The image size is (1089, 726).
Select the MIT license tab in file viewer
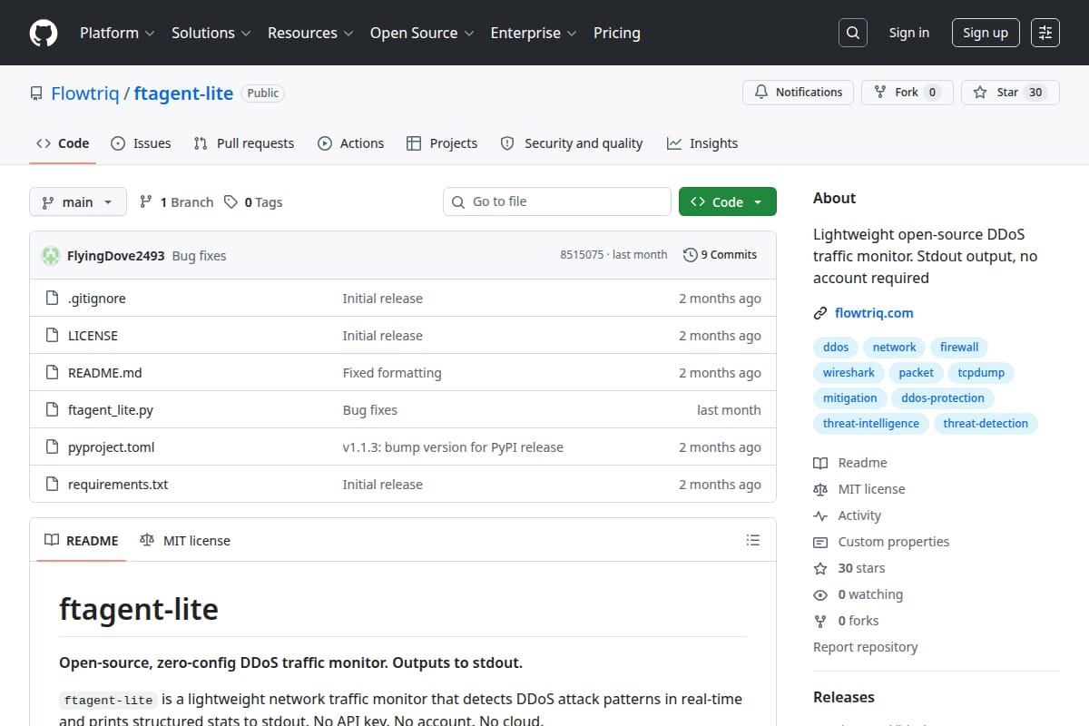coord(185,540)
